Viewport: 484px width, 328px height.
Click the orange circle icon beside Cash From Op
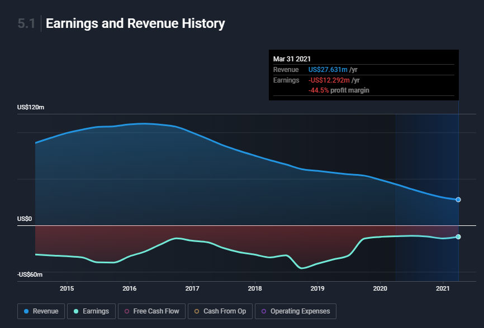[x=197, y=311]
